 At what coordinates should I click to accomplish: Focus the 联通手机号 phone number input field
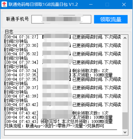point(61,19)
